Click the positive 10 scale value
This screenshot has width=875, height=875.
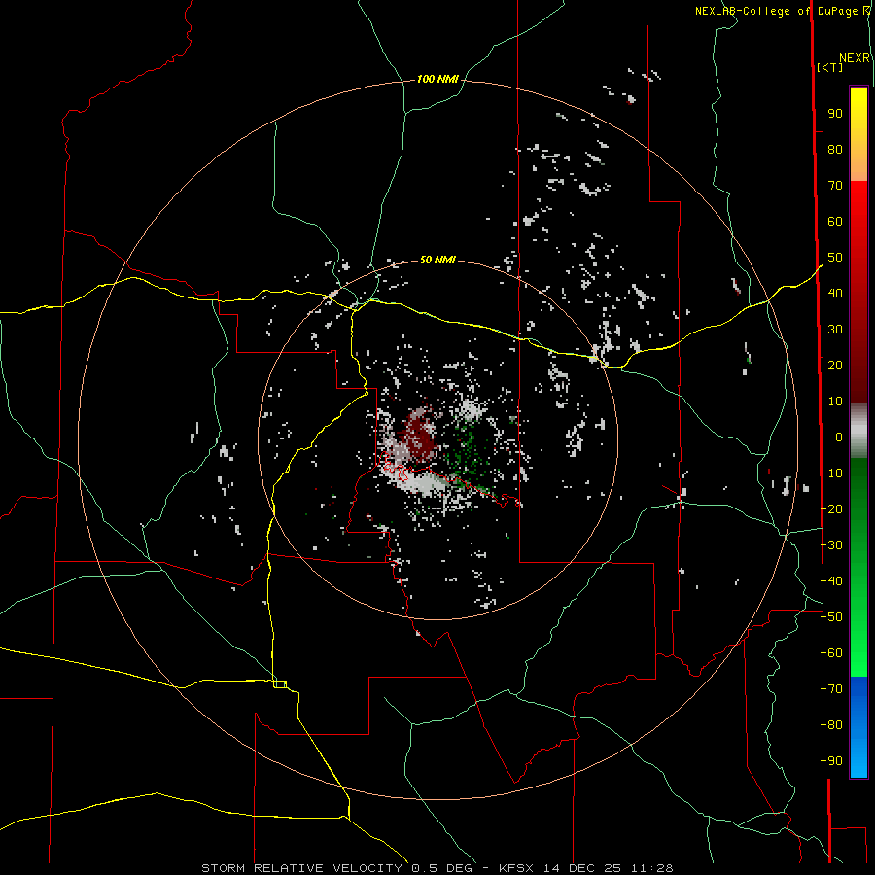click(835, 402)
